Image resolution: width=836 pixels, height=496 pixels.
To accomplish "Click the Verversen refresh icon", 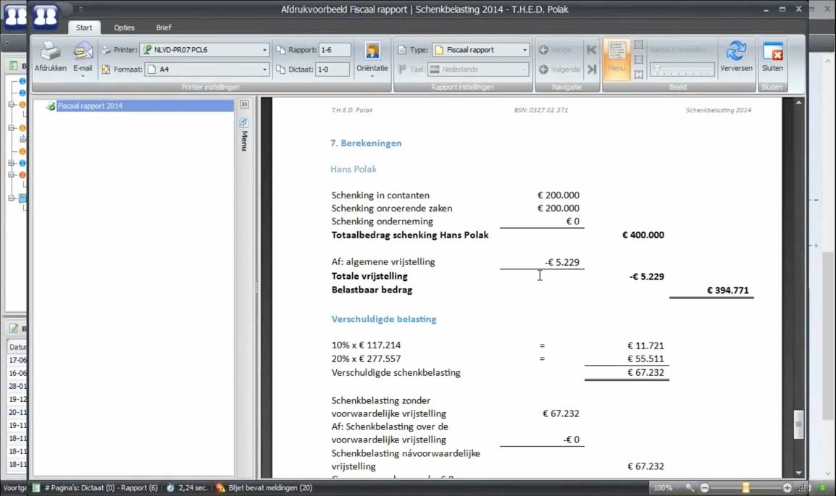I will [x=736, y=52].
